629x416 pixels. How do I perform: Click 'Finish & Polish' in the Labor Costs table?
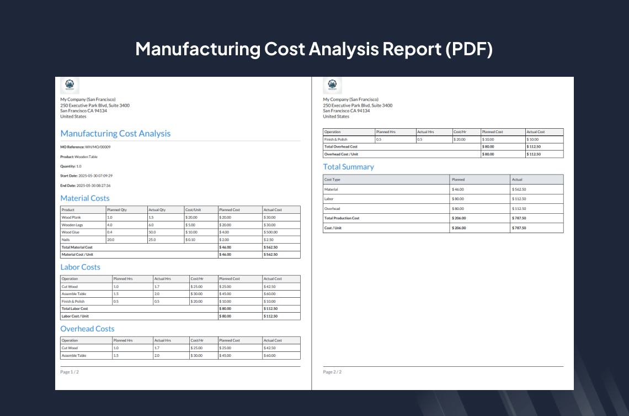point(73,302)
